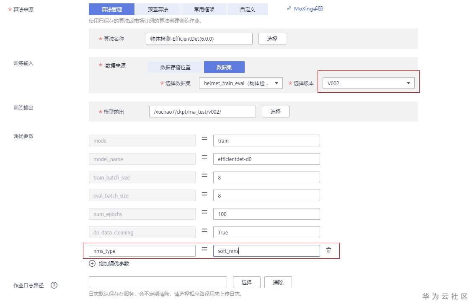Image resolution: width=473 pixels, height=307 pixels.
Task: Click 选择 beside the algorithm name field
Action: tap(272, 38)
